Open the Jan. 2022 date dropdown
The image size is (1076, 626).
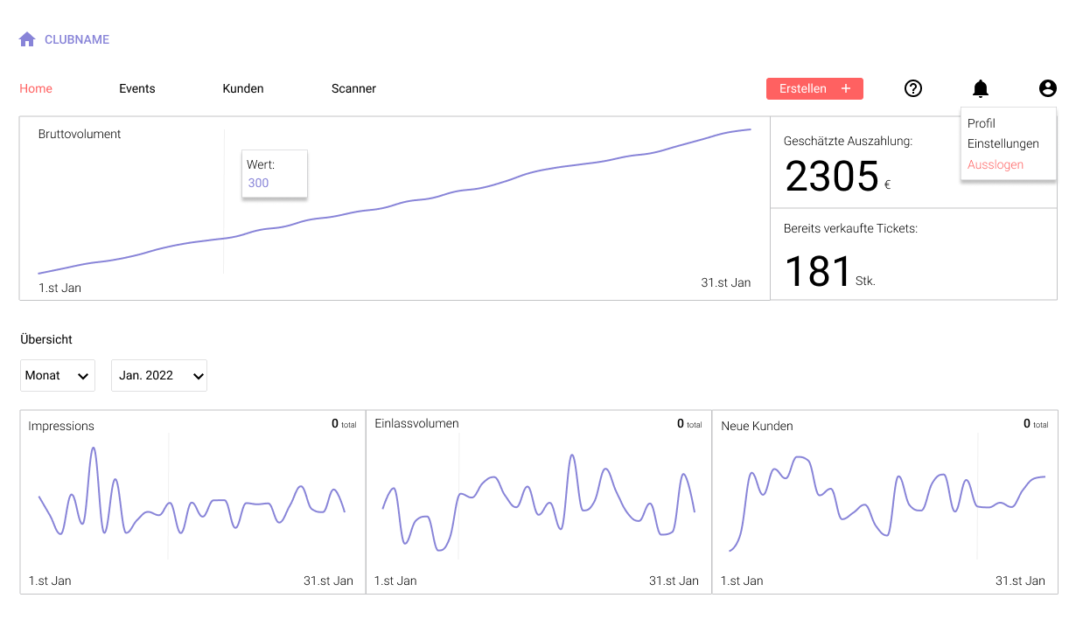tap(159, 375)
